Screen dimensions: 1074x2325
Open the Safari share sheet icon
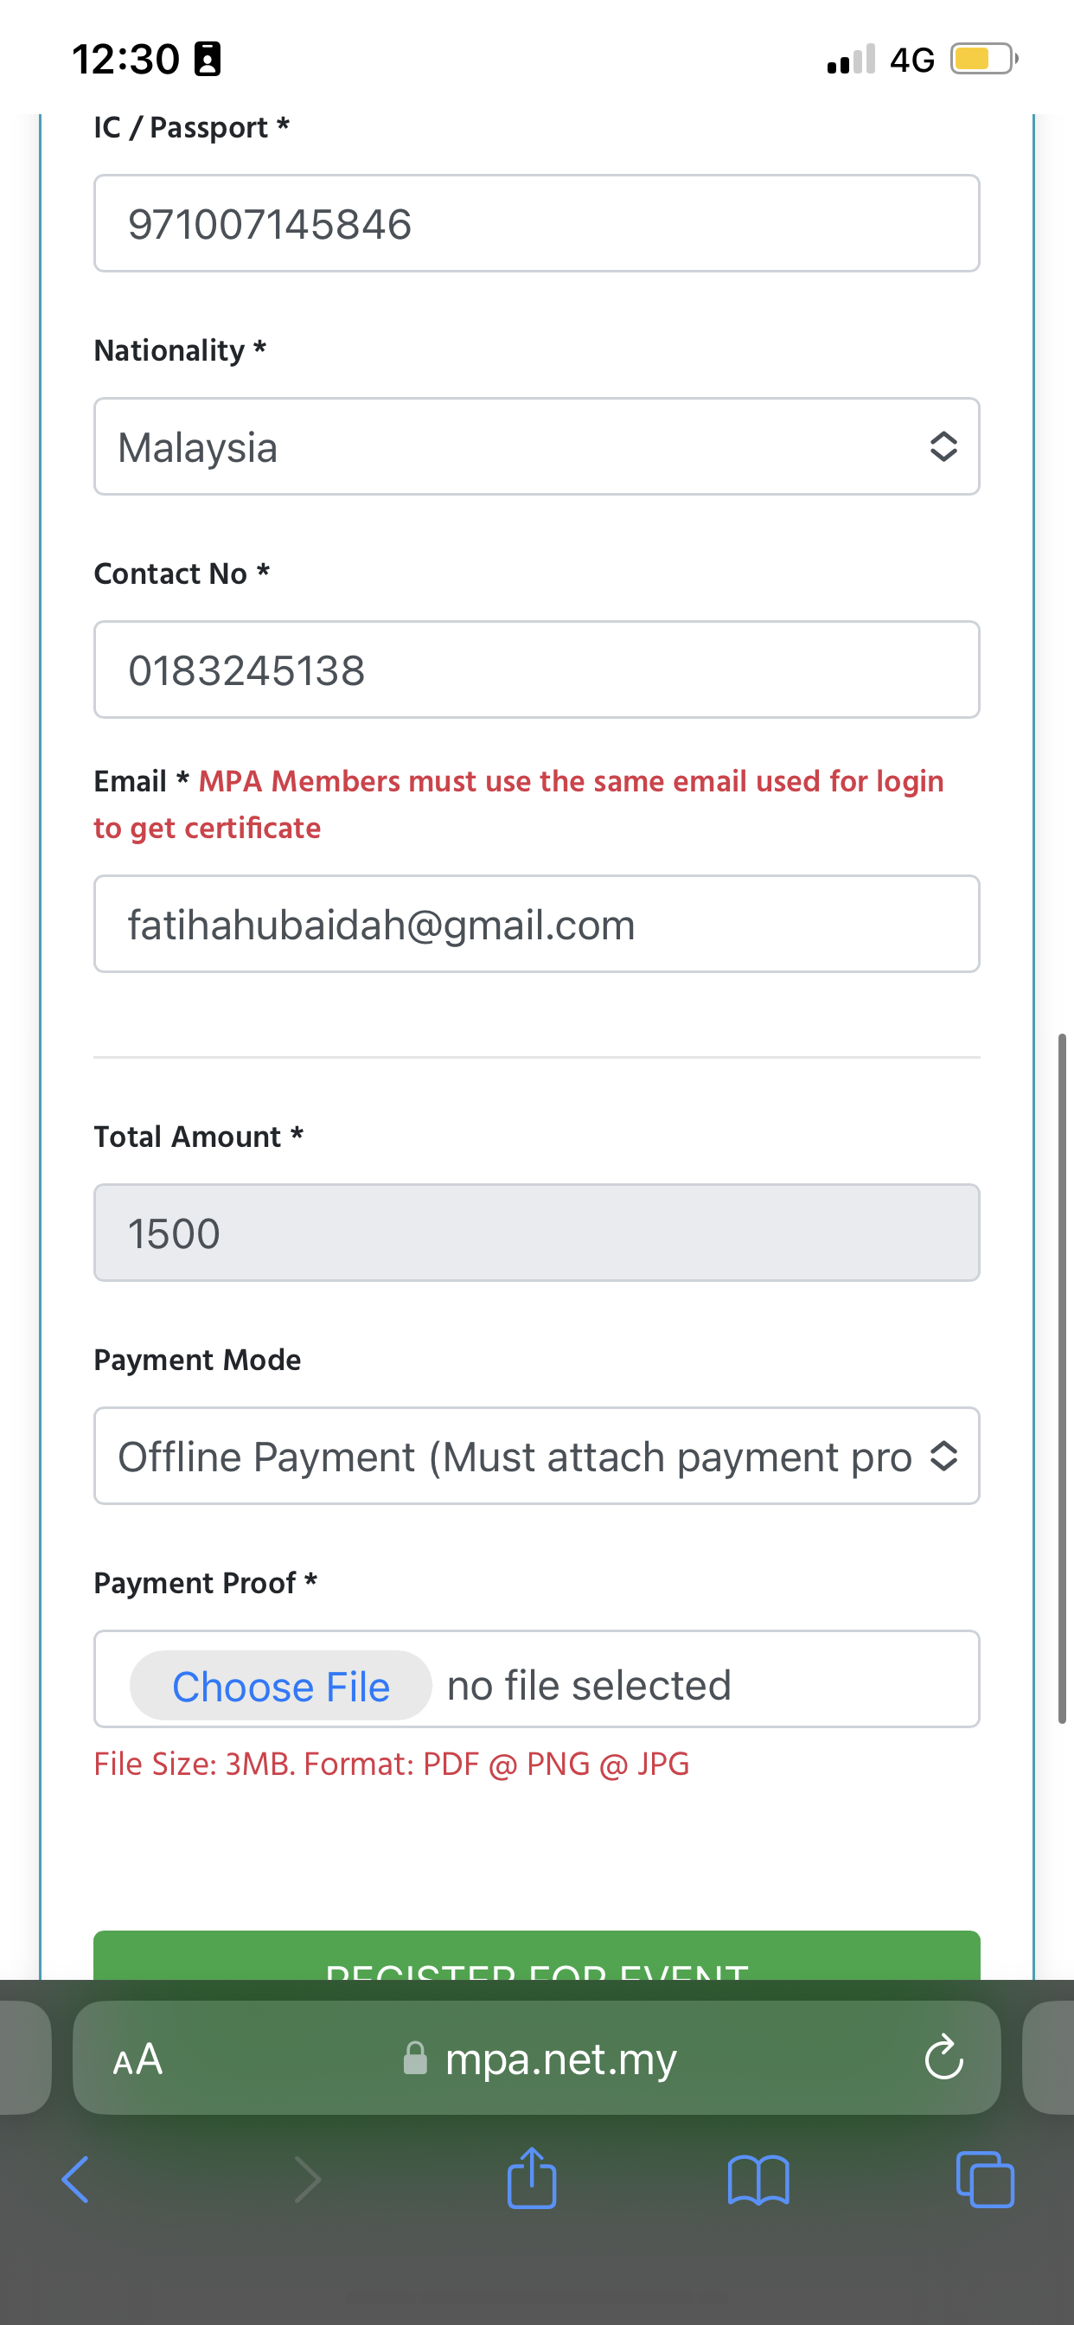532,2178
